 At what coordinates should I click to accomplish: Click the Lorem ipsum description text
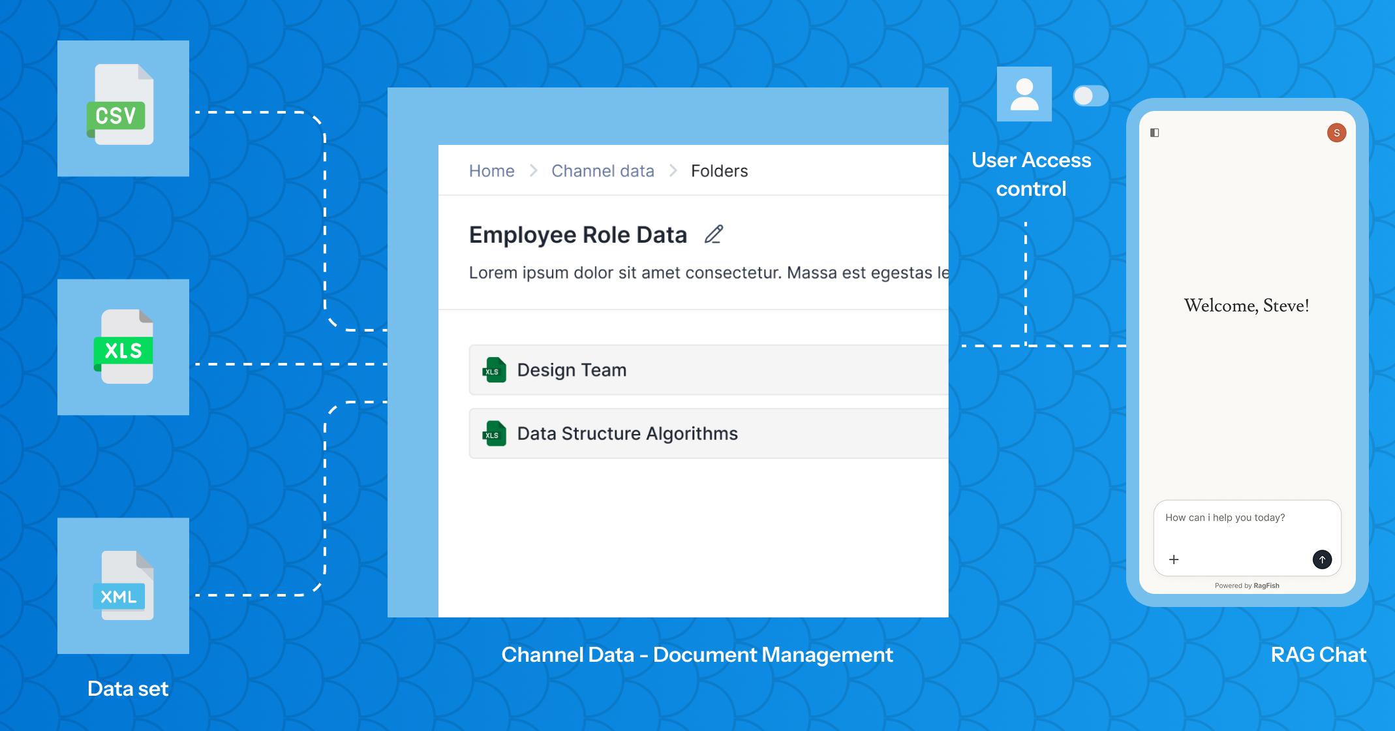pyautogui.click(x=709, y=273)
